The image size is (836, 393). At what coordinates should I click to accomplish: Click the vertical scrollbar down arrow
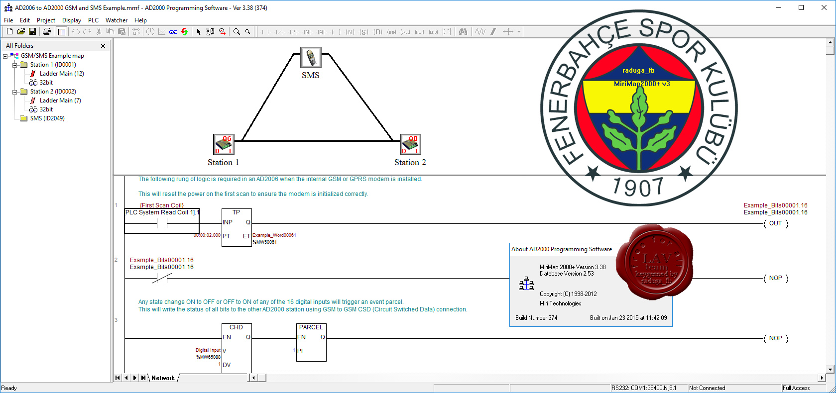click(x=830, y=369)
